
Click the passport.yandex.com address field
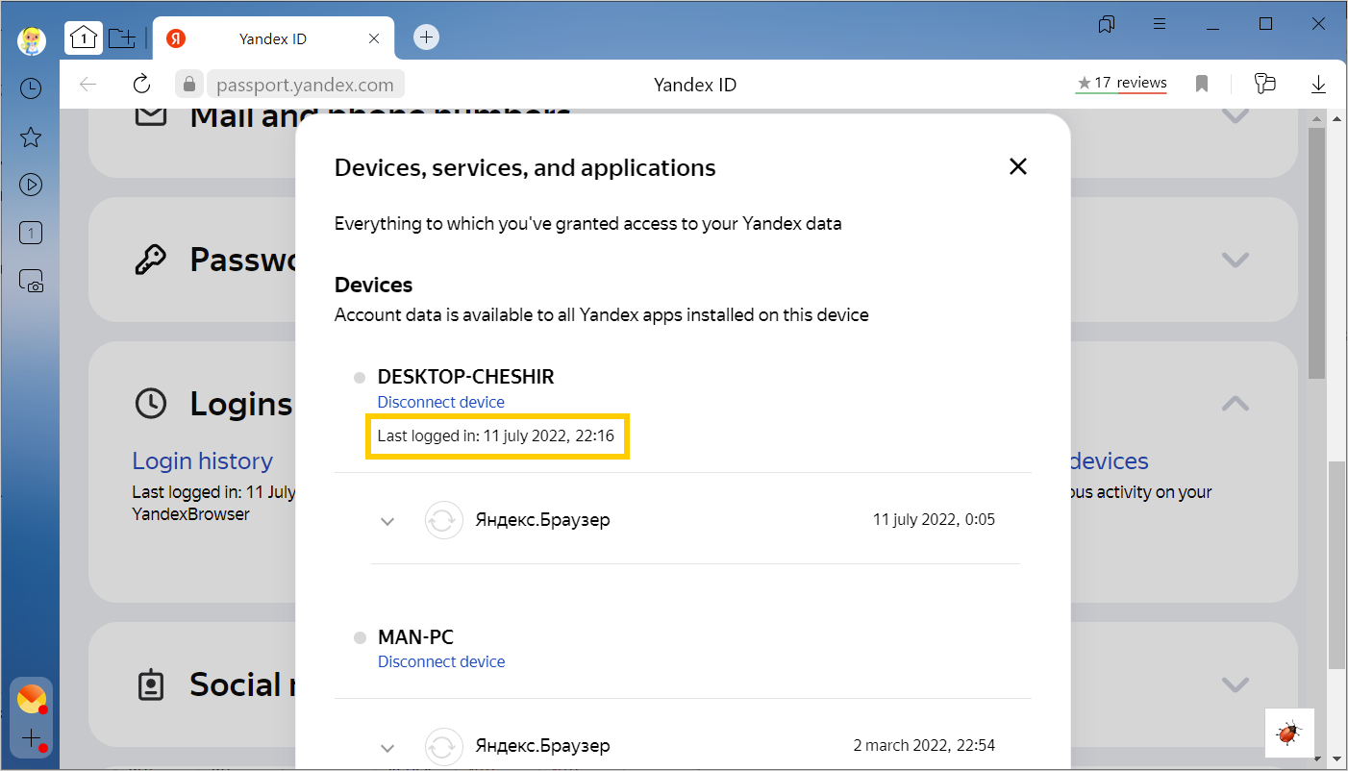tap(305, 85)
